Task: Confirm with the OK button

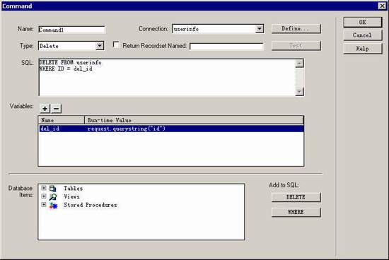Action: tap(362, 22)
